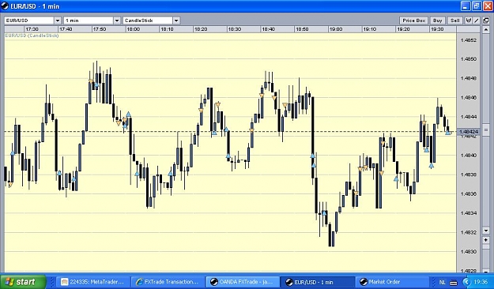Click the 1.4834 price axis label
The width and height of the screenshot is (494, 289).
(x=469, y=213)
